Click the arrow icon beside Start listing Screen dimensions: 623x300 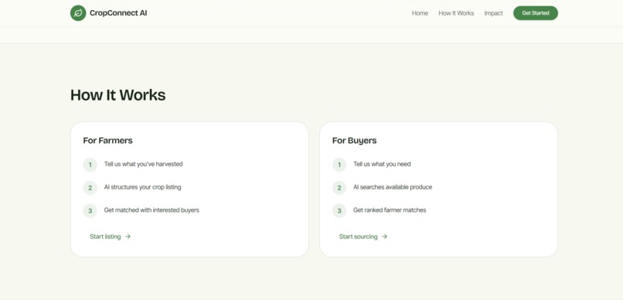128,237
